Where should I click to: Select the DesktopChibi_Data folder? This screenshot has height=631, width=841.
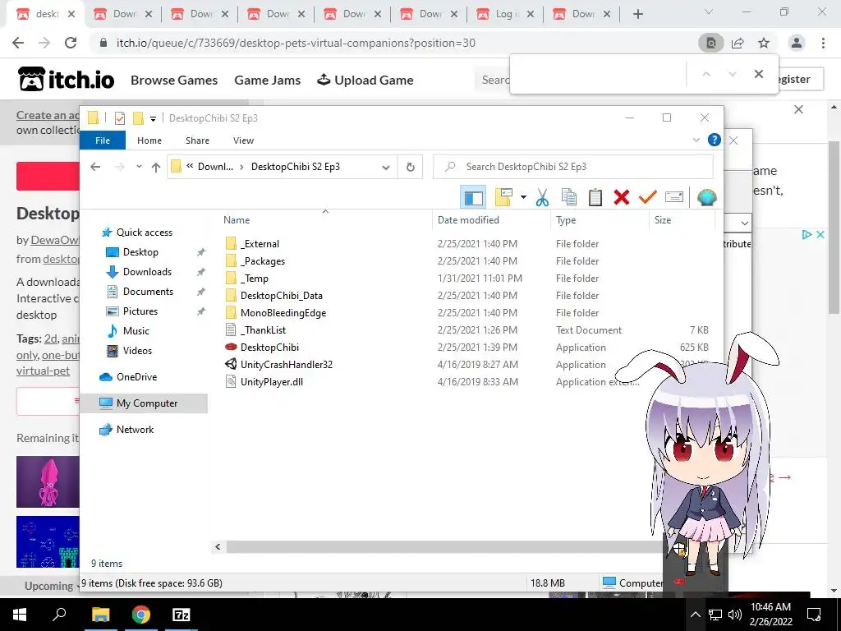pos(281,296)
